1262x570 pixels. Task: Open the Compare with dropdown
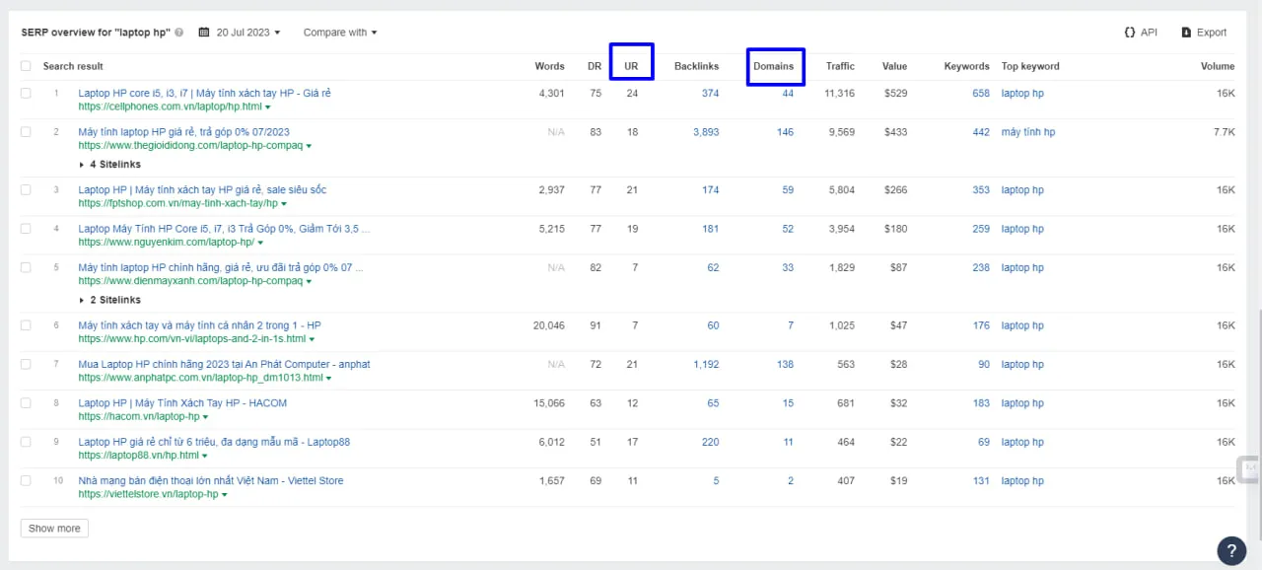339,33
